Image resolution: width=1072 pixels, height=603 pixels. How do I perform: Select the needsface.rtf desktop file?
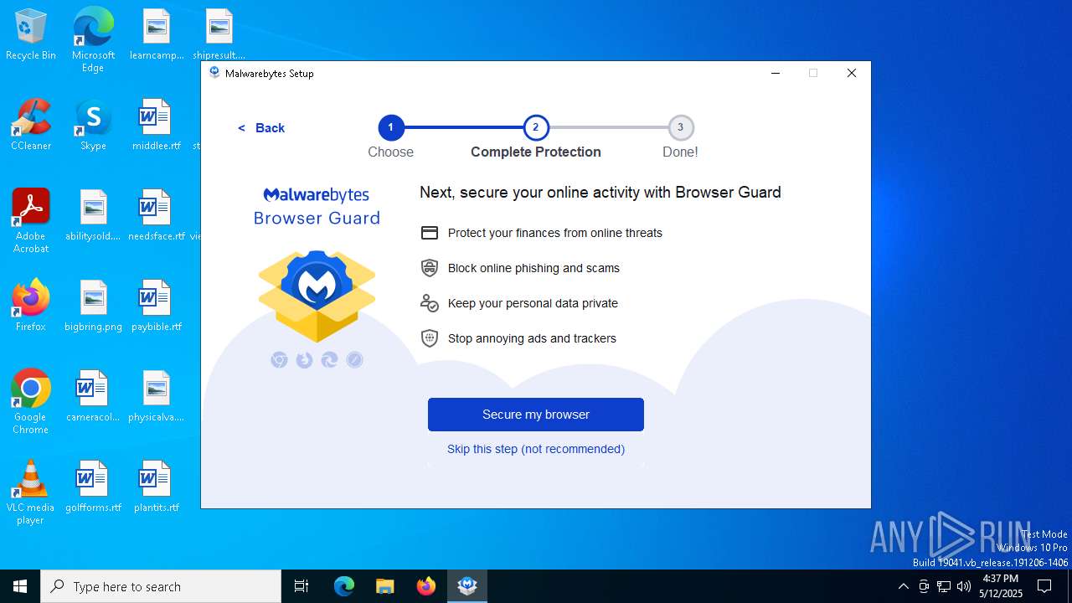coord(156,215)
